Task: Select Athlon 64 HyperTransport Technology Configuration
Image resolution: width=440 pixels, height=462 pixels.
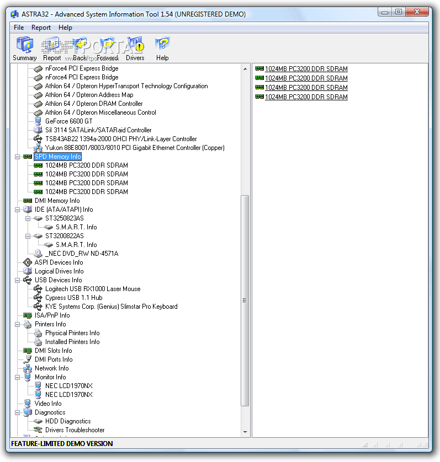Action: coord(126,86)
